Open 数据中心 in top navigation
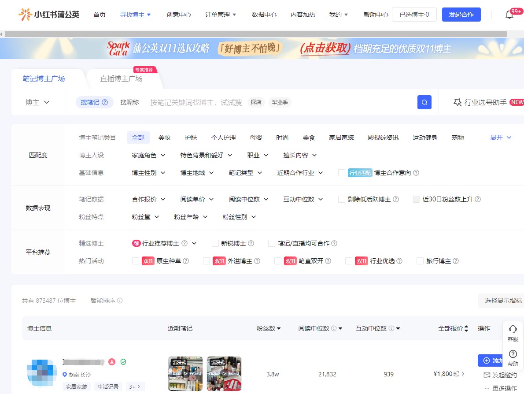The width and height of the screenshot is (524, 394). [264, 15]
